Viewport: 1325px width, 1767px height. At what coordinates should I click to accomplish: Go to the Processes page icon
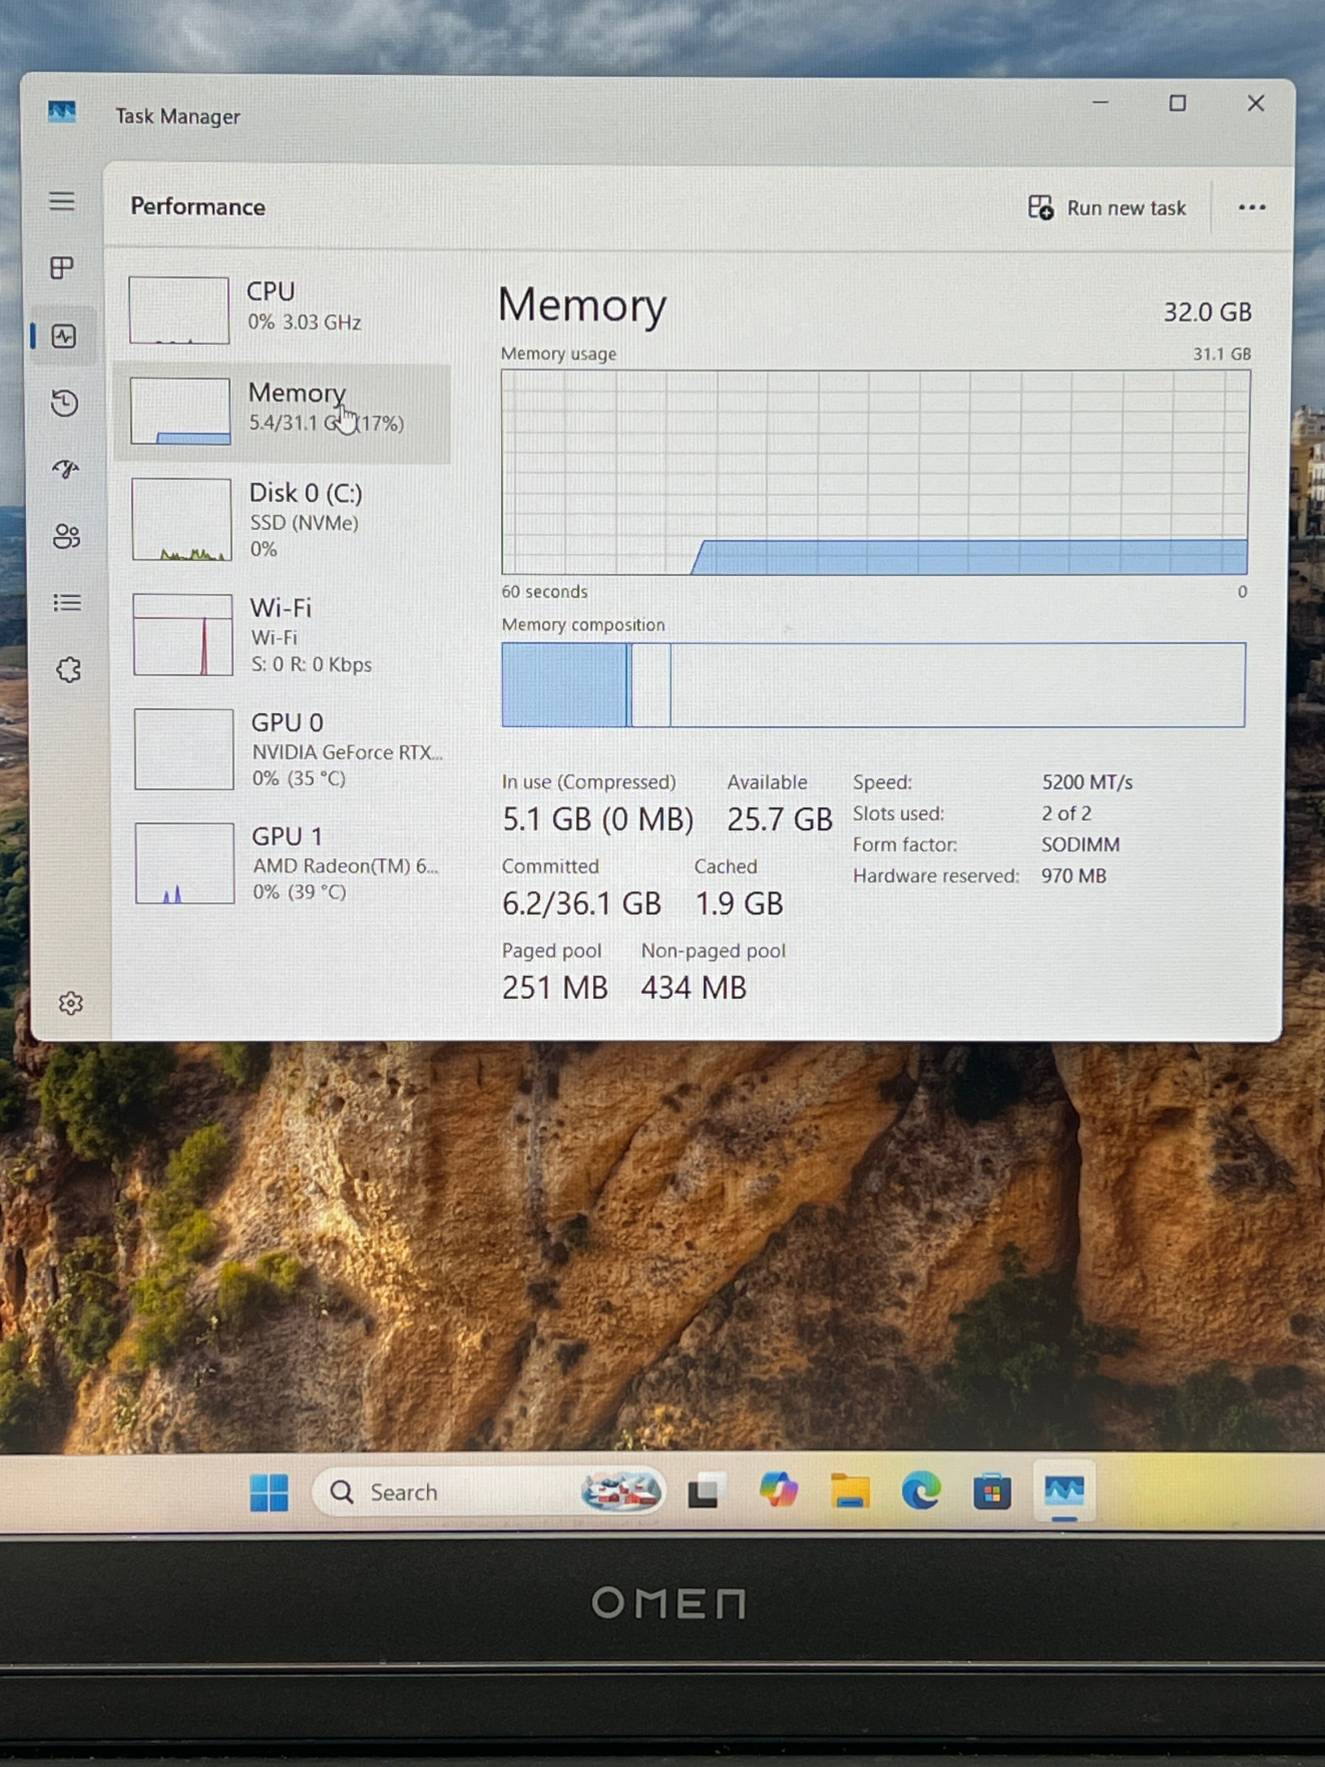[61, 268]
